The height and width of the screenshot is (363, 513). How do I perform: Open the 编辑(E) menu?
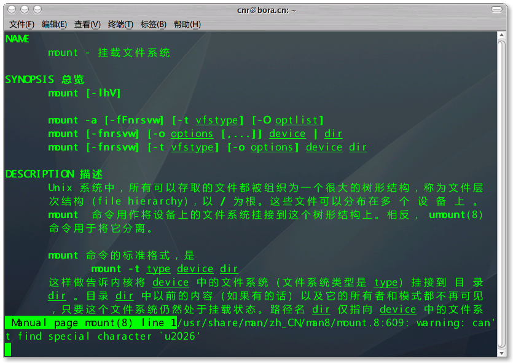pos(54,25)
